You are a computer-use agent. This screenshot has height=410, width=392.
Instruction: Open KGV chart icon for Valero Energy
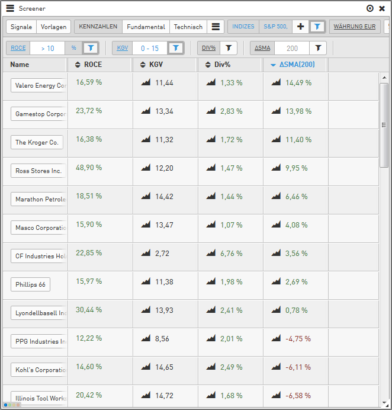pos(146,82)
